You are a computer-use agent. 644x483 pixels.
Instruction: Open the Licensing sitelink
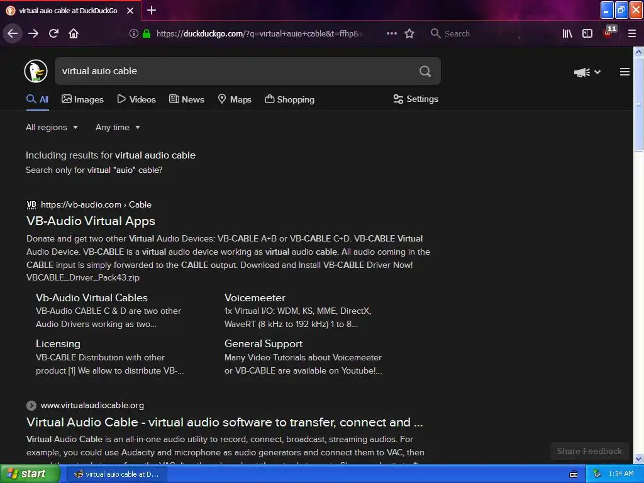[x=58, y=344]
